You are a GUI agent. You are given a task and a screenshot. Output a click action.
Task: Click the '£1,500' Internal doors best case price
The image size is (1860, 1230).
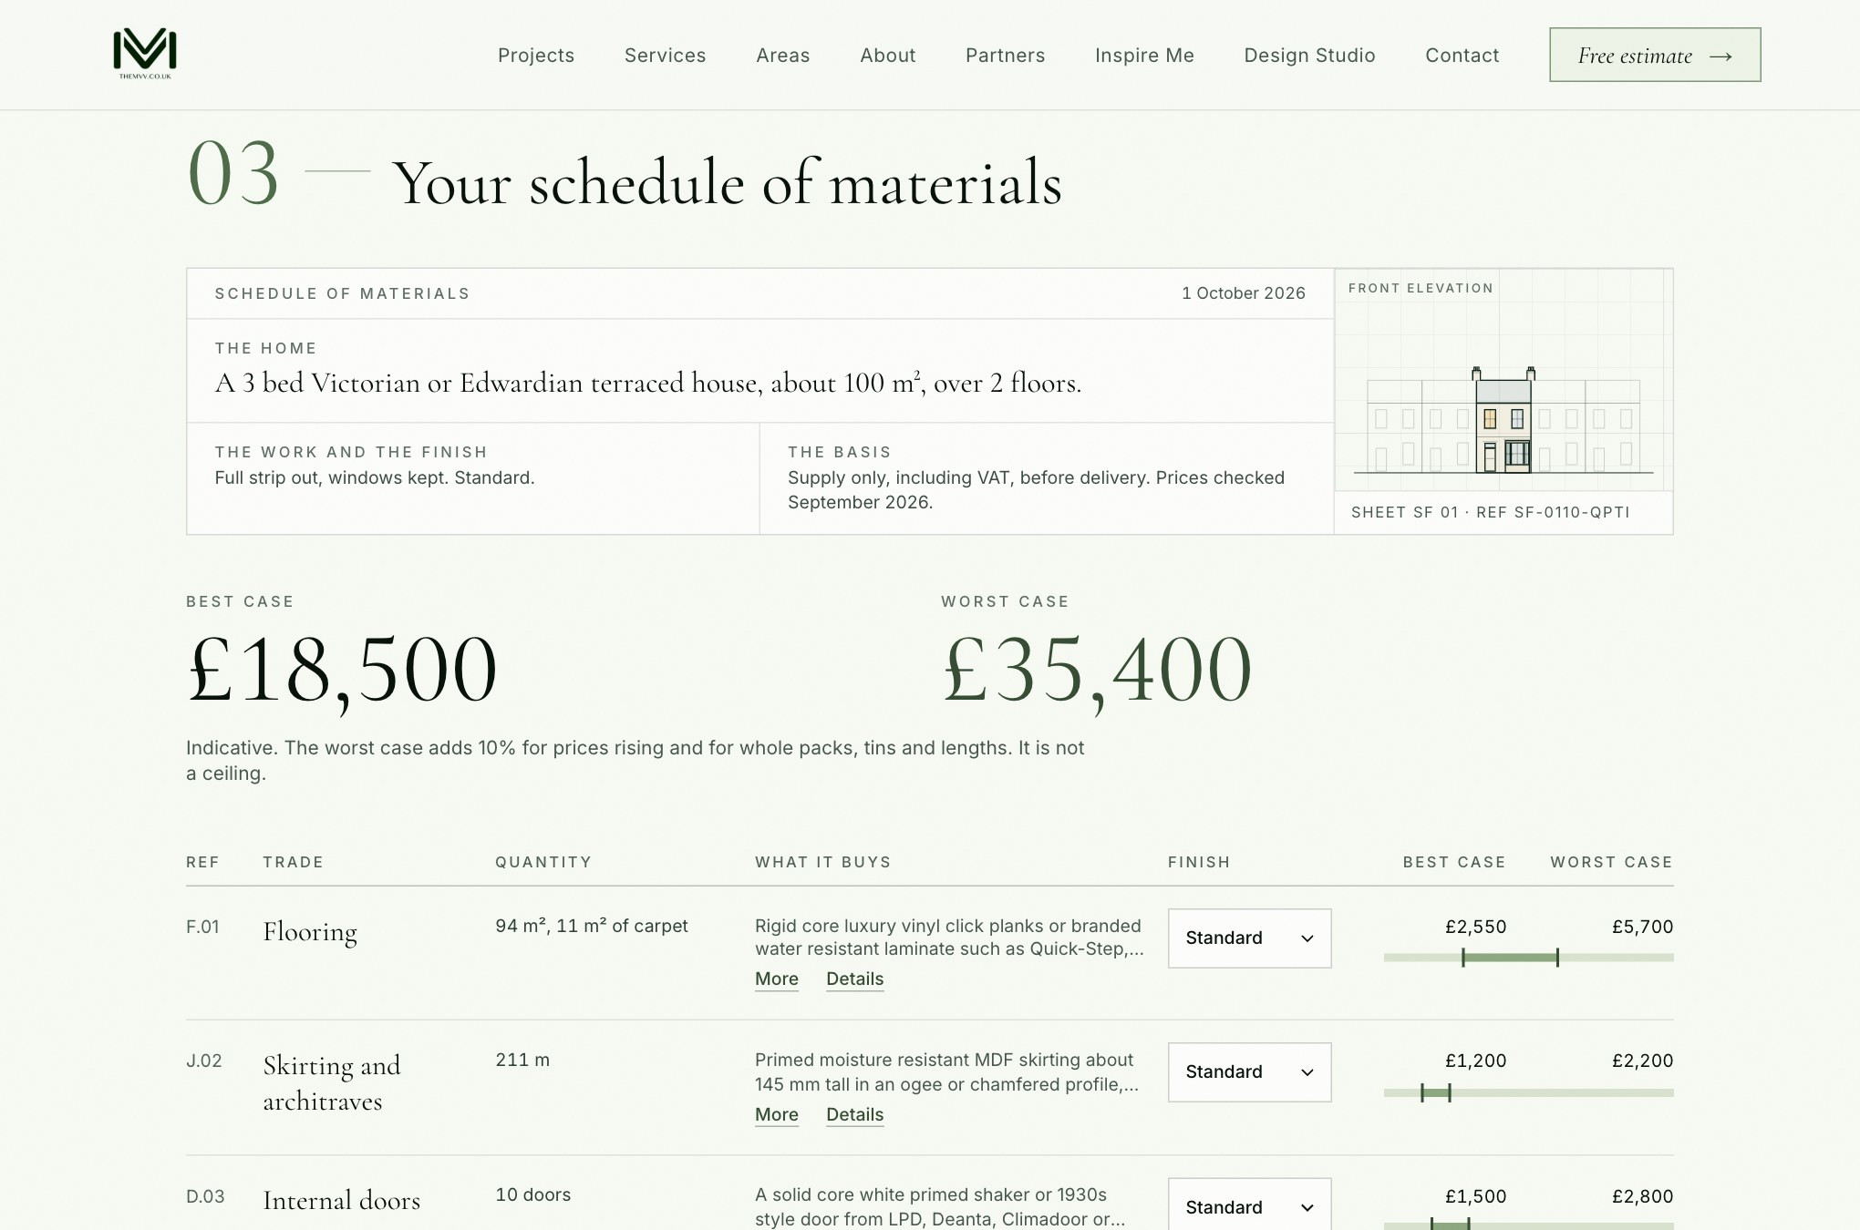1476,1196
